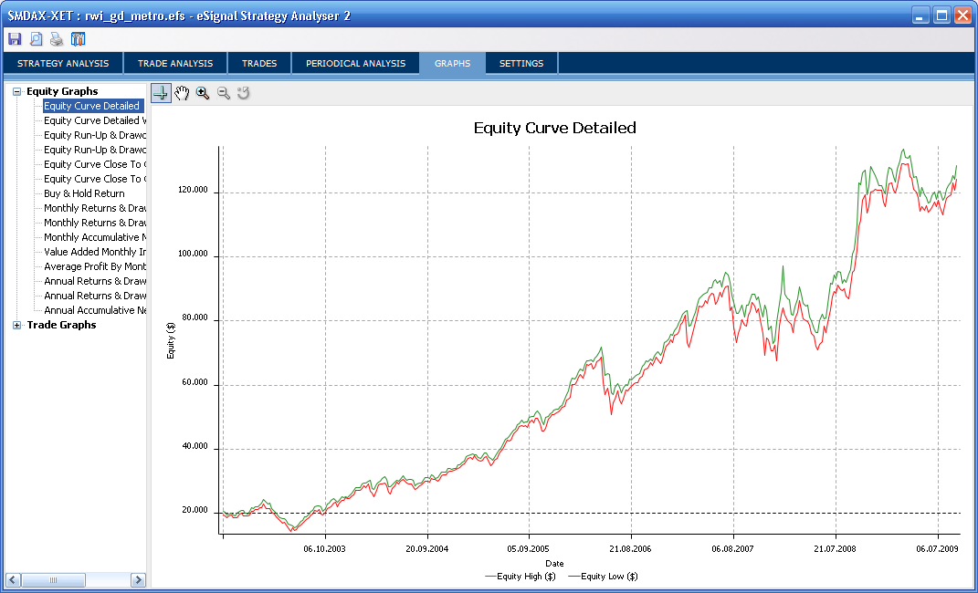Click the Equity High ($) legend entry
The image size is (978, 593).
click(521, 577)
